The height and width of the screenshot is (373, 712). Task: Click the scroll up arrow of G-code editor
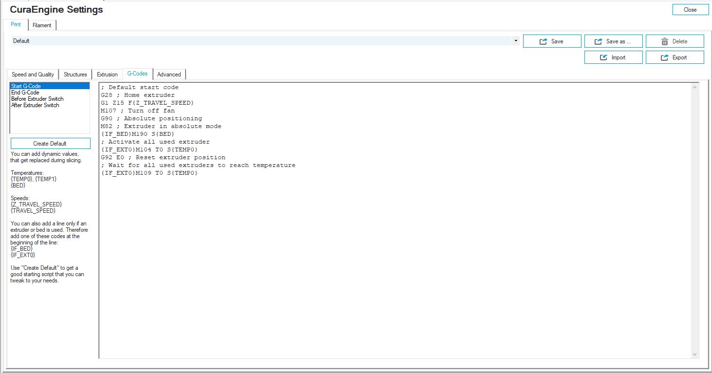tap(695, 87)
